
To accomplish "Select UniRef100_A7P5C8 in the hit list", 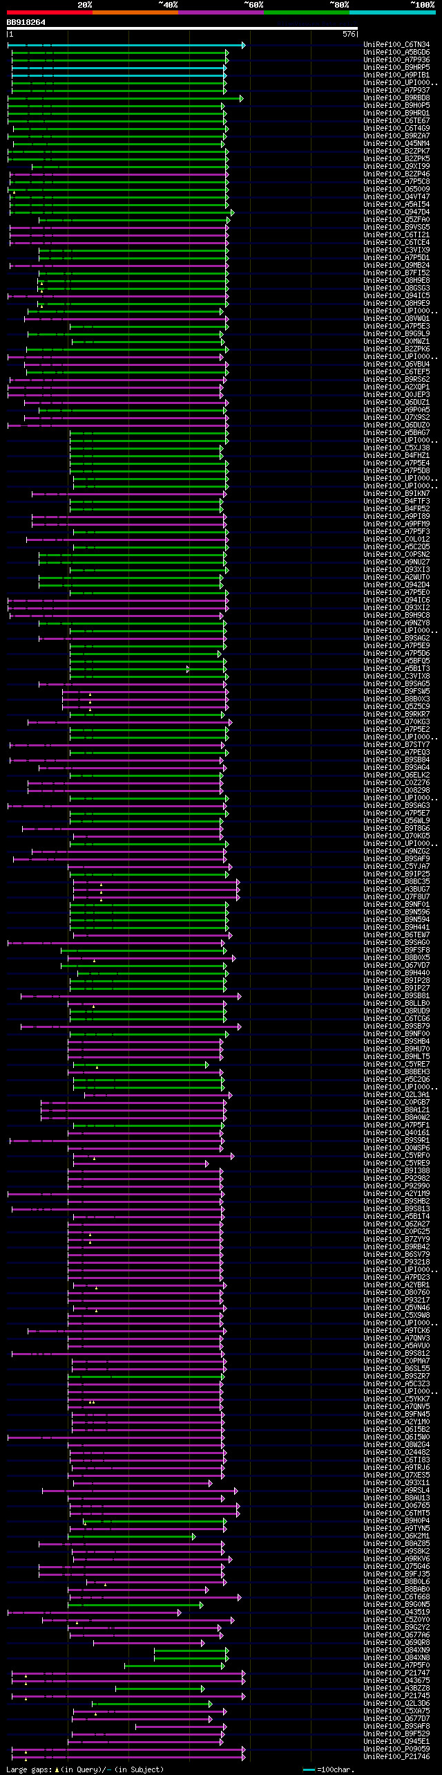I will [x=396, y=182].
